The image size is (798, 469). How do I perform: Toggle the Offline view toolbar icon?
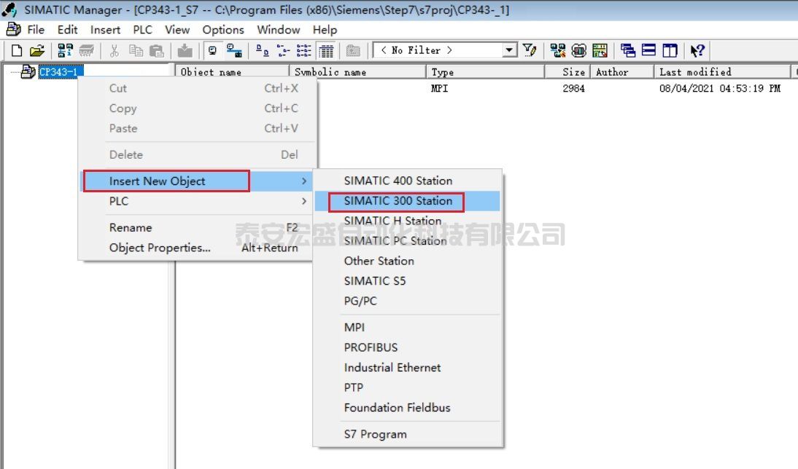[x=213, y=50]
